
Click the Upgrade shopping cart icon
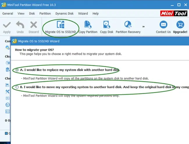(x=180, y=25)
